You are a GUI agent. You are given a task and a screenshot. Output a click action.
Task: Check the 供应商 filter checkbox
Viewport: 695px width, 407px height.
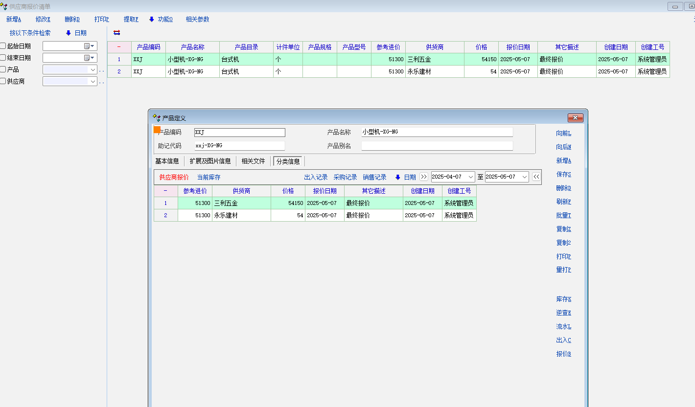coord(3,81)
